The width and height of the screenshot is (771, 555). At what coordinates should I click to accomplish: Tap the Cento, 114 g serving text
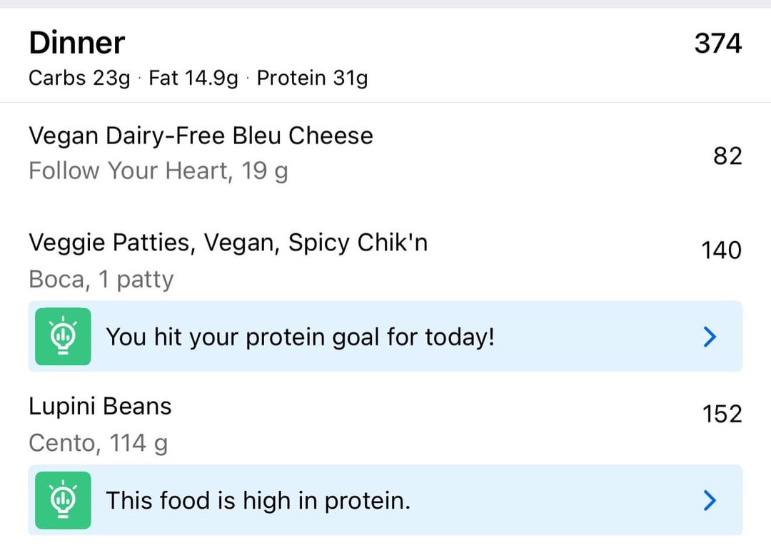tap(99, 443)
